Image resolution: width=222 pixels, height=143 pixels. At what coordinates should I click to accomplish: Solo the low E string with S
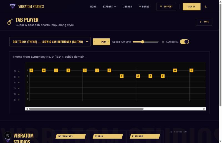(x=15, y=100)
